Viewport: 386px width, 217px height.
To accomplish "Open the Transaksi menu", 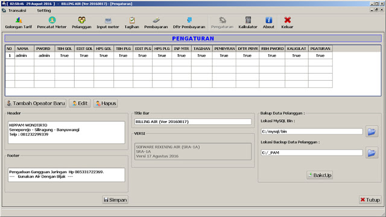I will pyautogui.click(x=17, y=11).
